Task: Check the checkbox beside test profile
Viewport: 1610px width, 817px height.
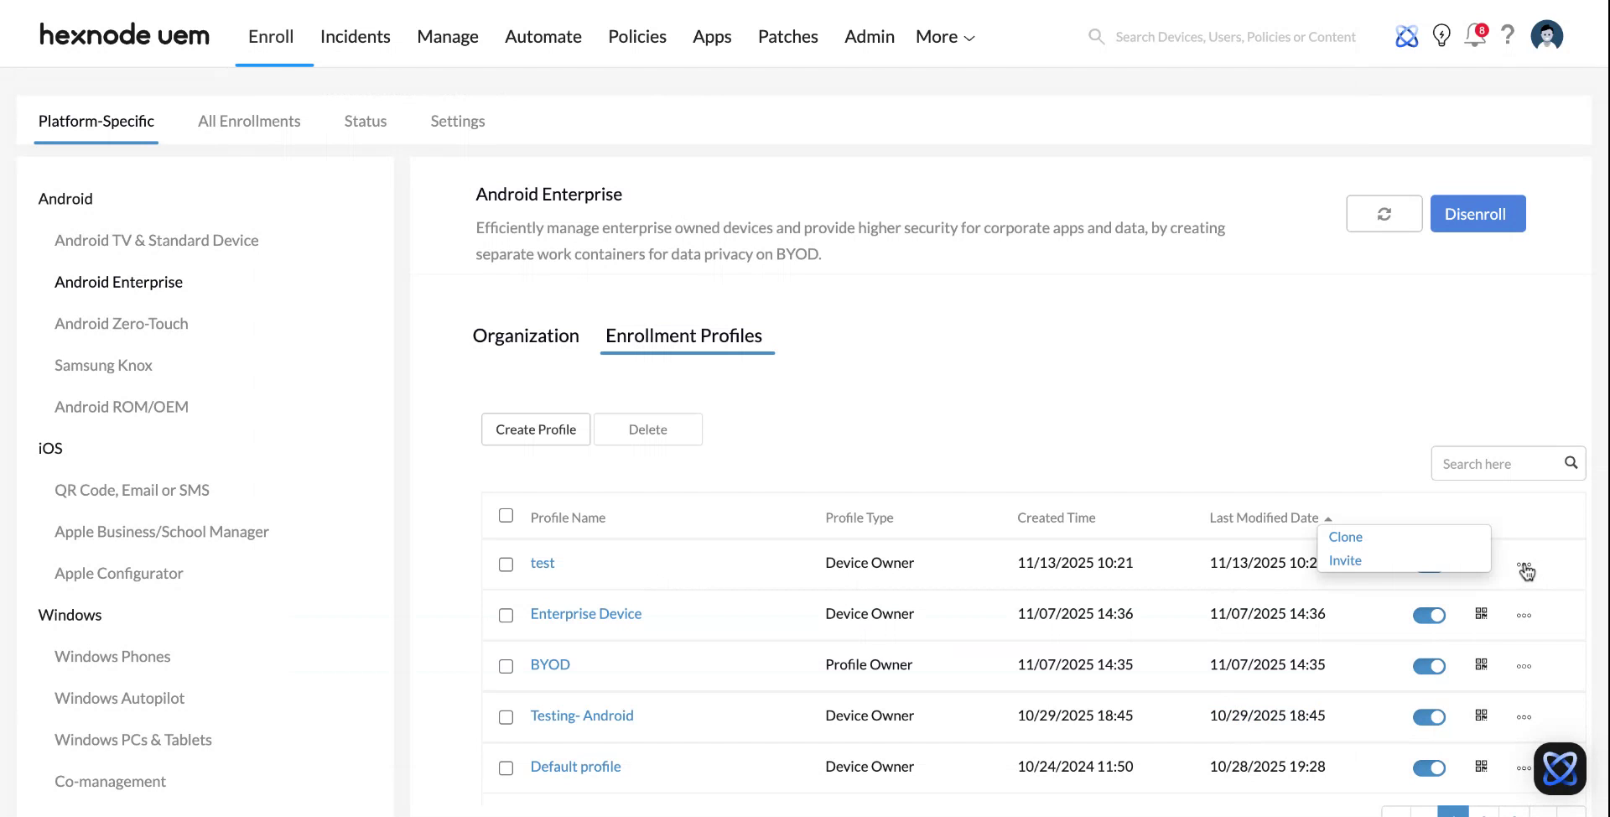Action: coord(506,565)
